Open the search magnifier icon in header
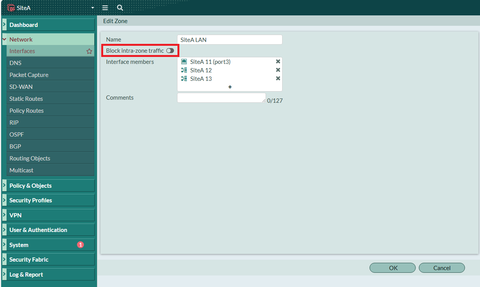Screen dimensions: 480x287 120,8
